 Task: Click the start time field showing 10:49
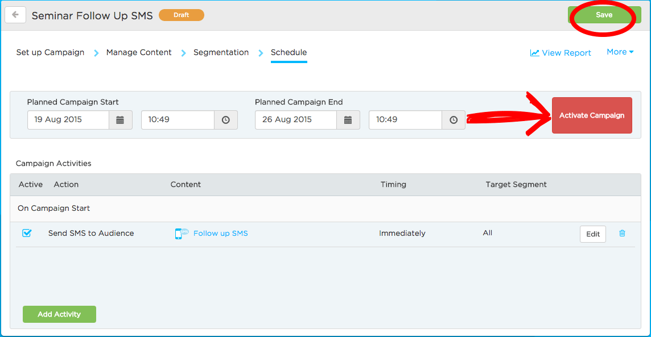coord(178,120)
